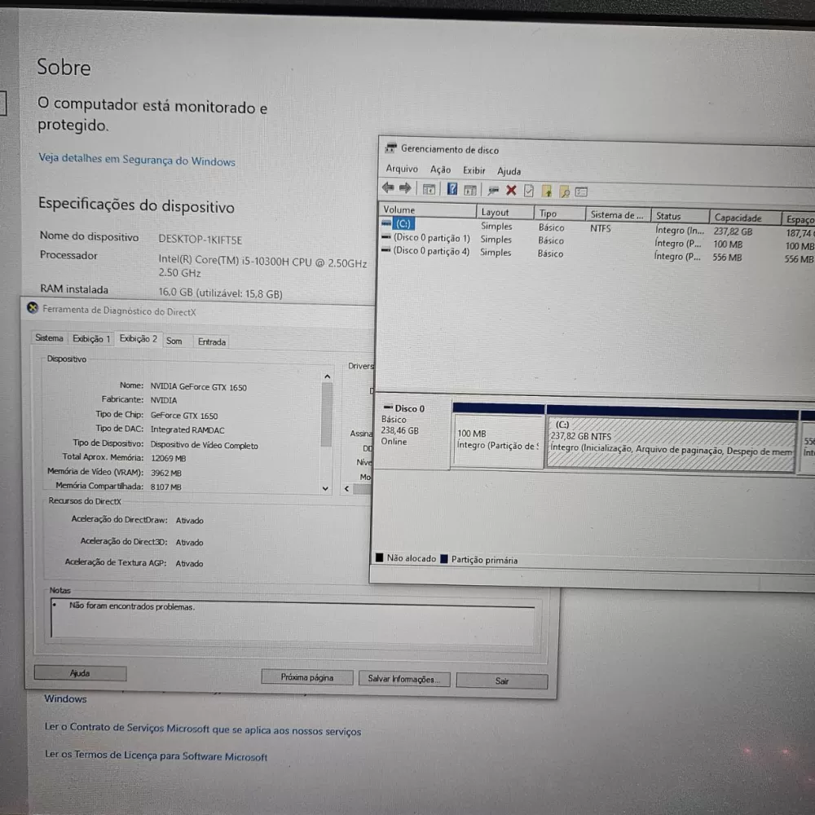The height and width of the screenshot is (815, 815).
Task: Click the Intel Core i5-10300H processor text
Action: pyautogui.click(x=262, y=267)
